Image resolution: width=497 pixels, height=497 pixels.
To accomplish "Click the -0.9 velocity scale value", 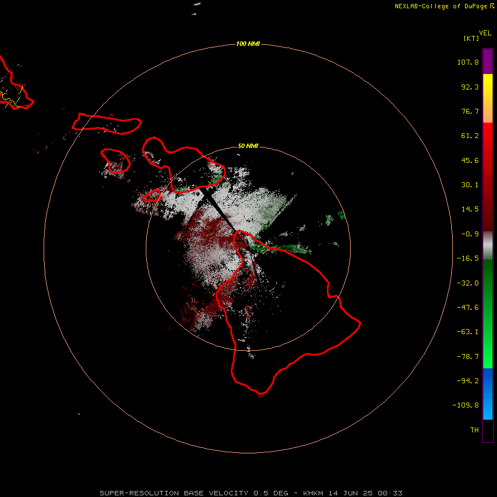I will click(470, 234).
